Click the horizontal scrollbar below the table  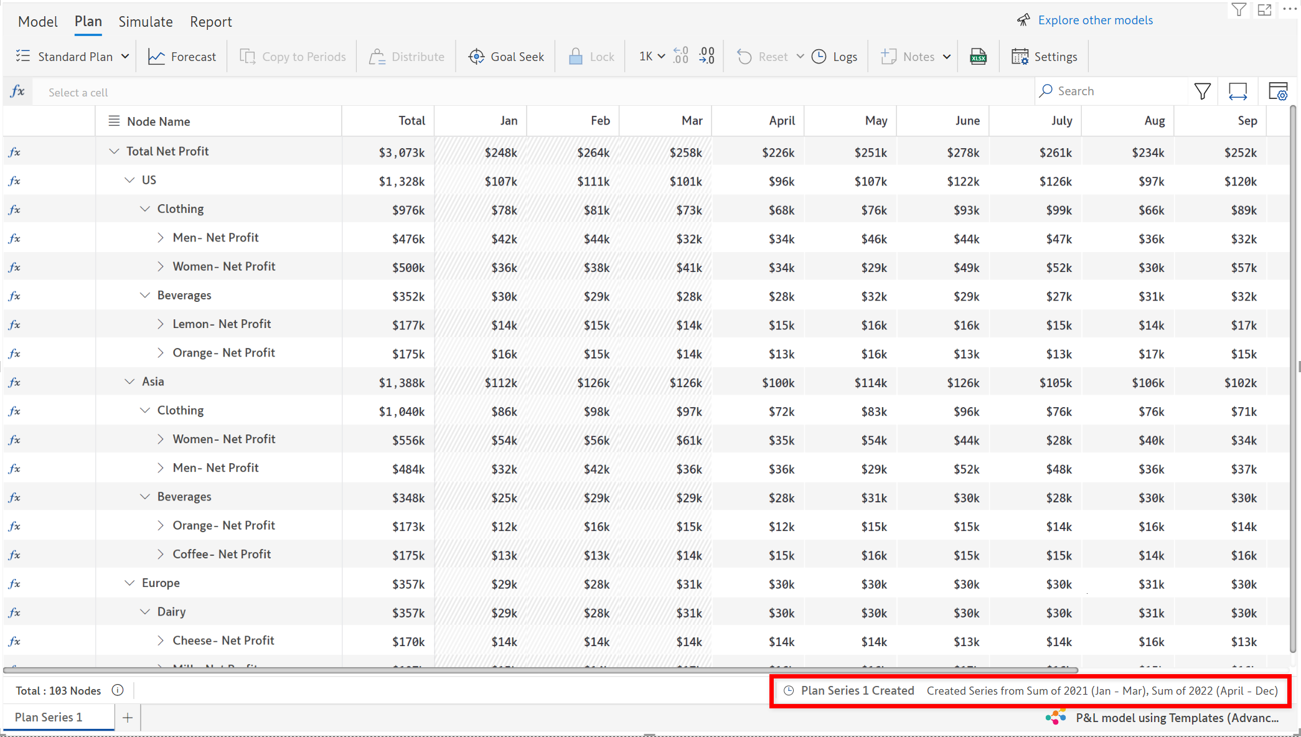click(x=540, y=670)
